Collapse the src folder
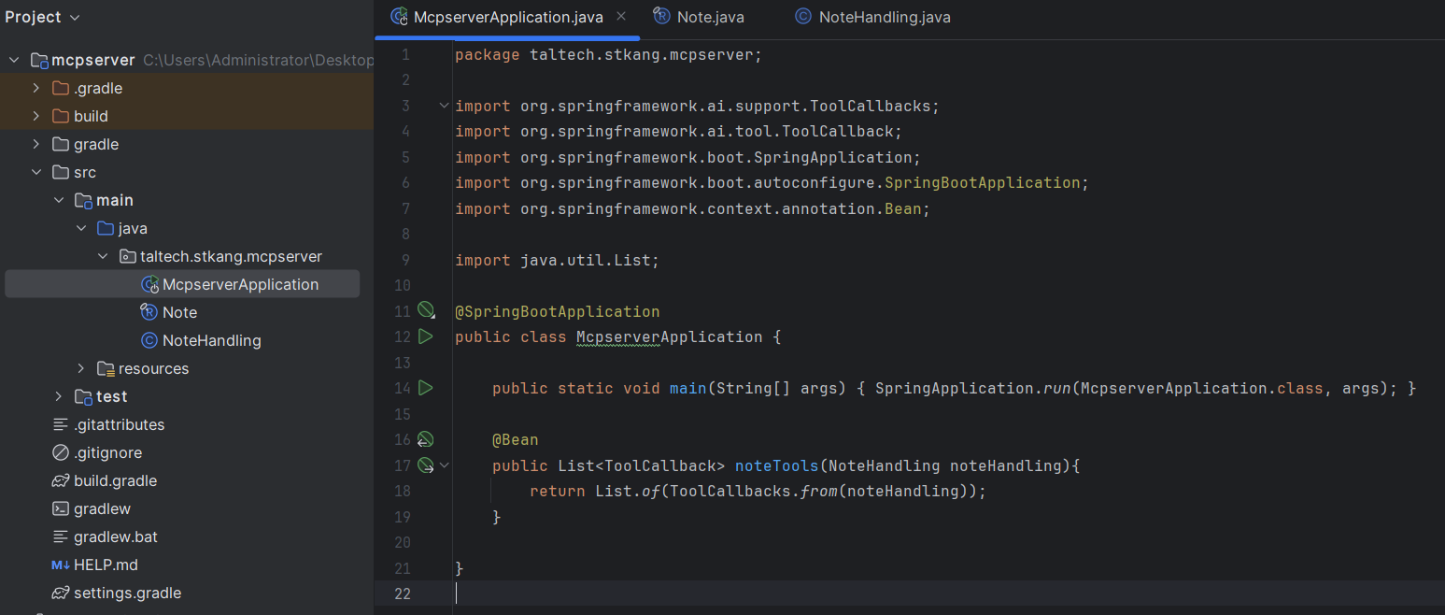The image size is (1445, 615). pyautogui.click(x=35, y=172)
